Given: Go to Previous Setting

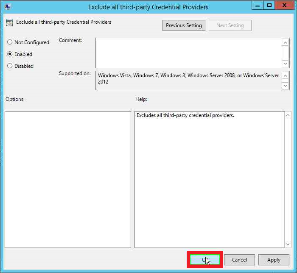Looking at the screenshot, I should pos(184,25).
